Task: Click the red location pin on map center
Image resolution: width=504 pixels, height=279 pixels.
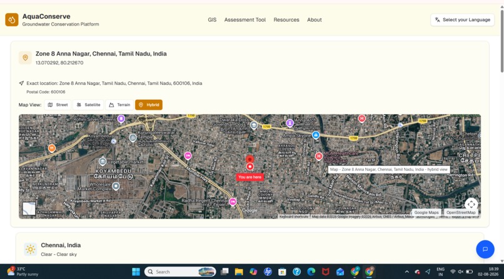Action: point(249,159)
